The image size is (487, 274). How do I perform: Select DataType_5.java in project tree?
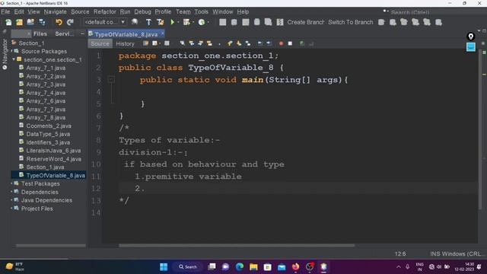48,134
